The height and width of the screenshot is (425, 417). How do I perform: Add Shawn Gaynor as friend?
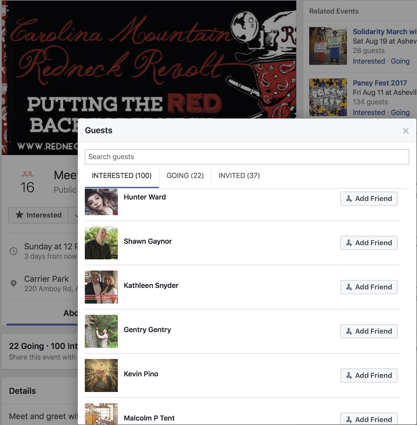point(369,243)
